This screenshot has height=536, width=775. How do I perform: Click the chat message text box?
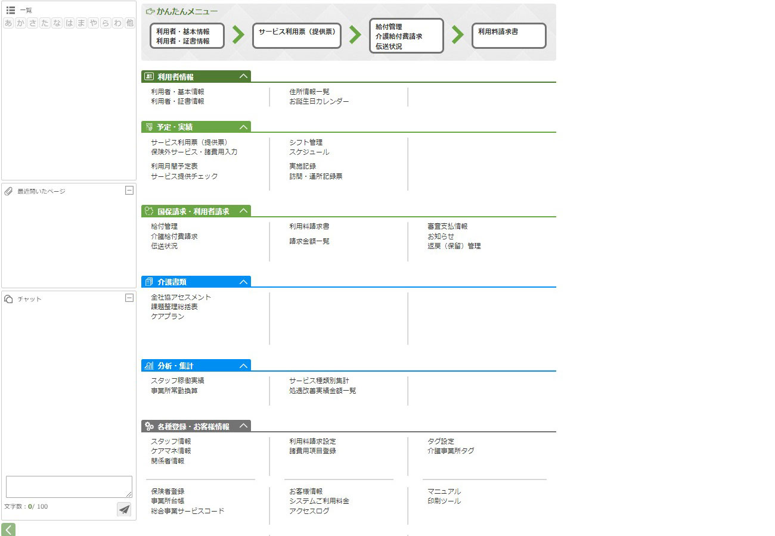click(69, 486)
